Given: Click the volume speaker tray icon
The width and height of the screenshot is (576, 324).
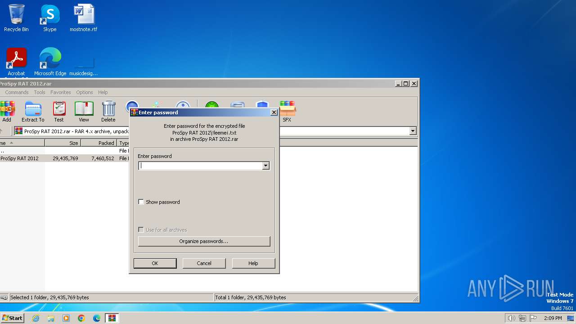Looking at the screenshot, I should tap(511, 318).
